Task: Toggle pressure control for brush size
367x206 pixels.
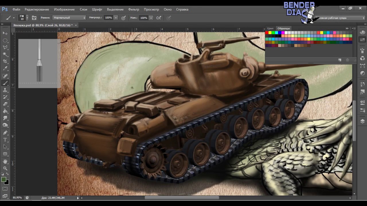Action: (169, 18)
